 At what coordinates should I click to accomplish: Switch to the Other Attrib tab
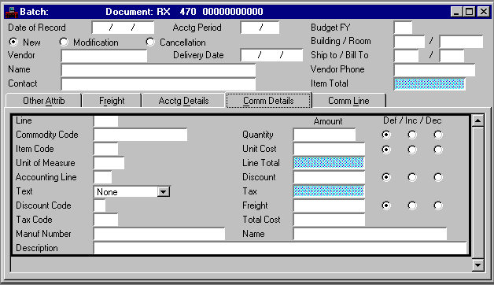44,101
